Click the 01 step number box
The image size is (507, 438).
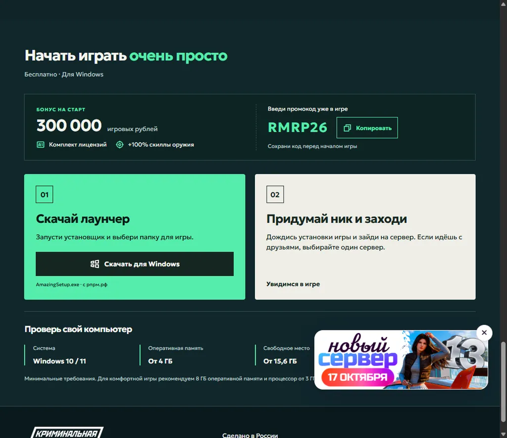click(44, 194)
